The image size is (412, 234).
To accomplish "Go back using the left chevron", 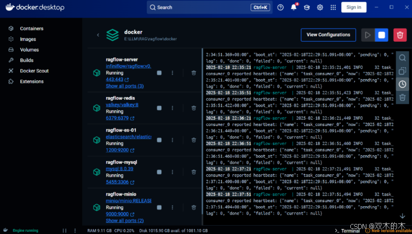I will tap(98, 35).
